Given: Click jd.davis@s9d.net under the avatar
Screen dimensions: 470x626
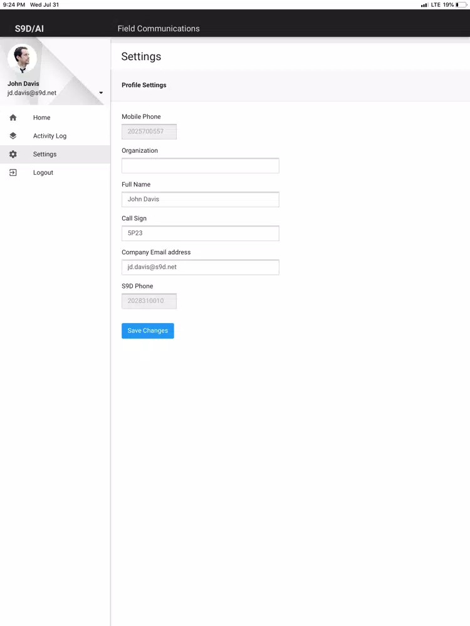Looking at the screenshot, I should coord(31,93).
